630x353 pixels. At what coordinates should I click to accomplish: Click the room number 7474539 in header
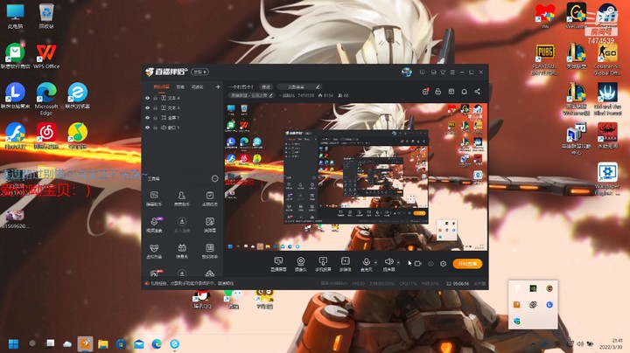click(305, 95)
